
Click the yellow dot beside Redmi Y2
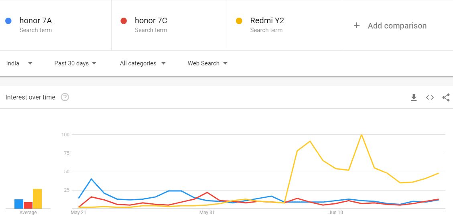pos(239,21)
